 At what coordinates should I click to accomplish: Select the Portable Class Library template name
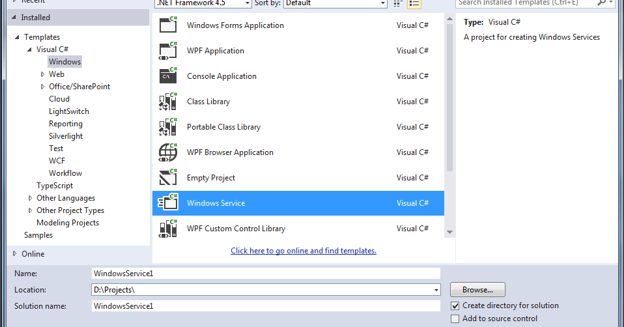click(223, 127)
